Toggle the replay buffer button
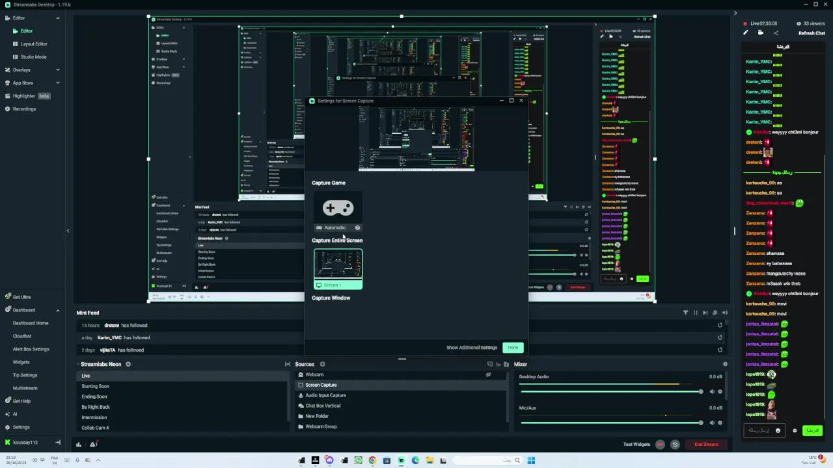Viewport: 833px width, 468px height. pyautogui.click(x=675, y=445)
